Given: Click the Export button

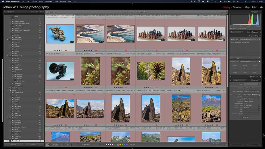Looking at the screenshot, I should [34, 145].
